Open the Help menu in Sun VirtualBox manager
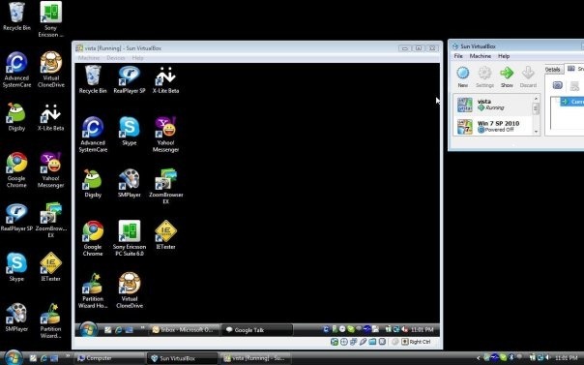Viewport: 584px width, 365px height. pyautogui.click(x=504, y=56)
